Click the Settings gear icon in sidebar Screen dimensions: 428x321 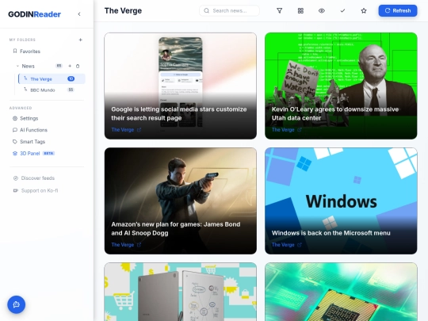coord(15,118)
